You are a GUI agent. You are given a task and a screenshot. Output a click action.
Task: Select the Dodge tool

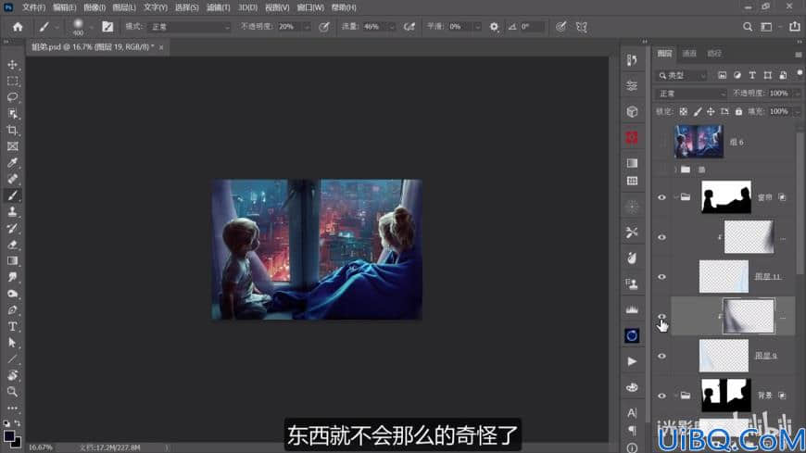click(12, 294)
